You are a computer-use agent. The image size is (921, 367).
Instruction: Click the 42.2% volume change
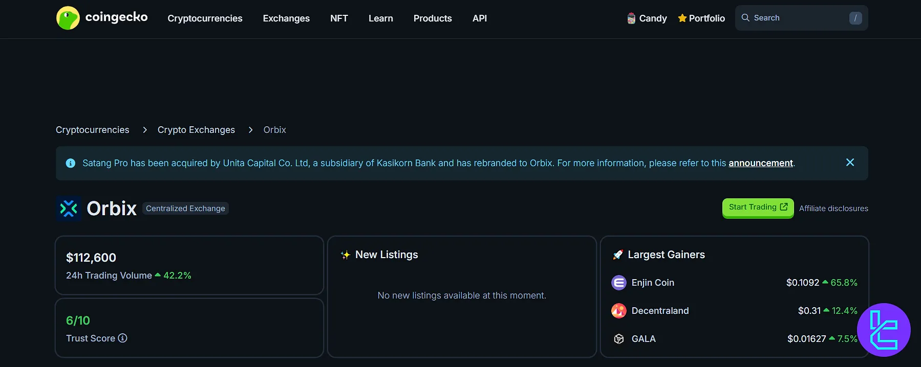tap(177, 276)
